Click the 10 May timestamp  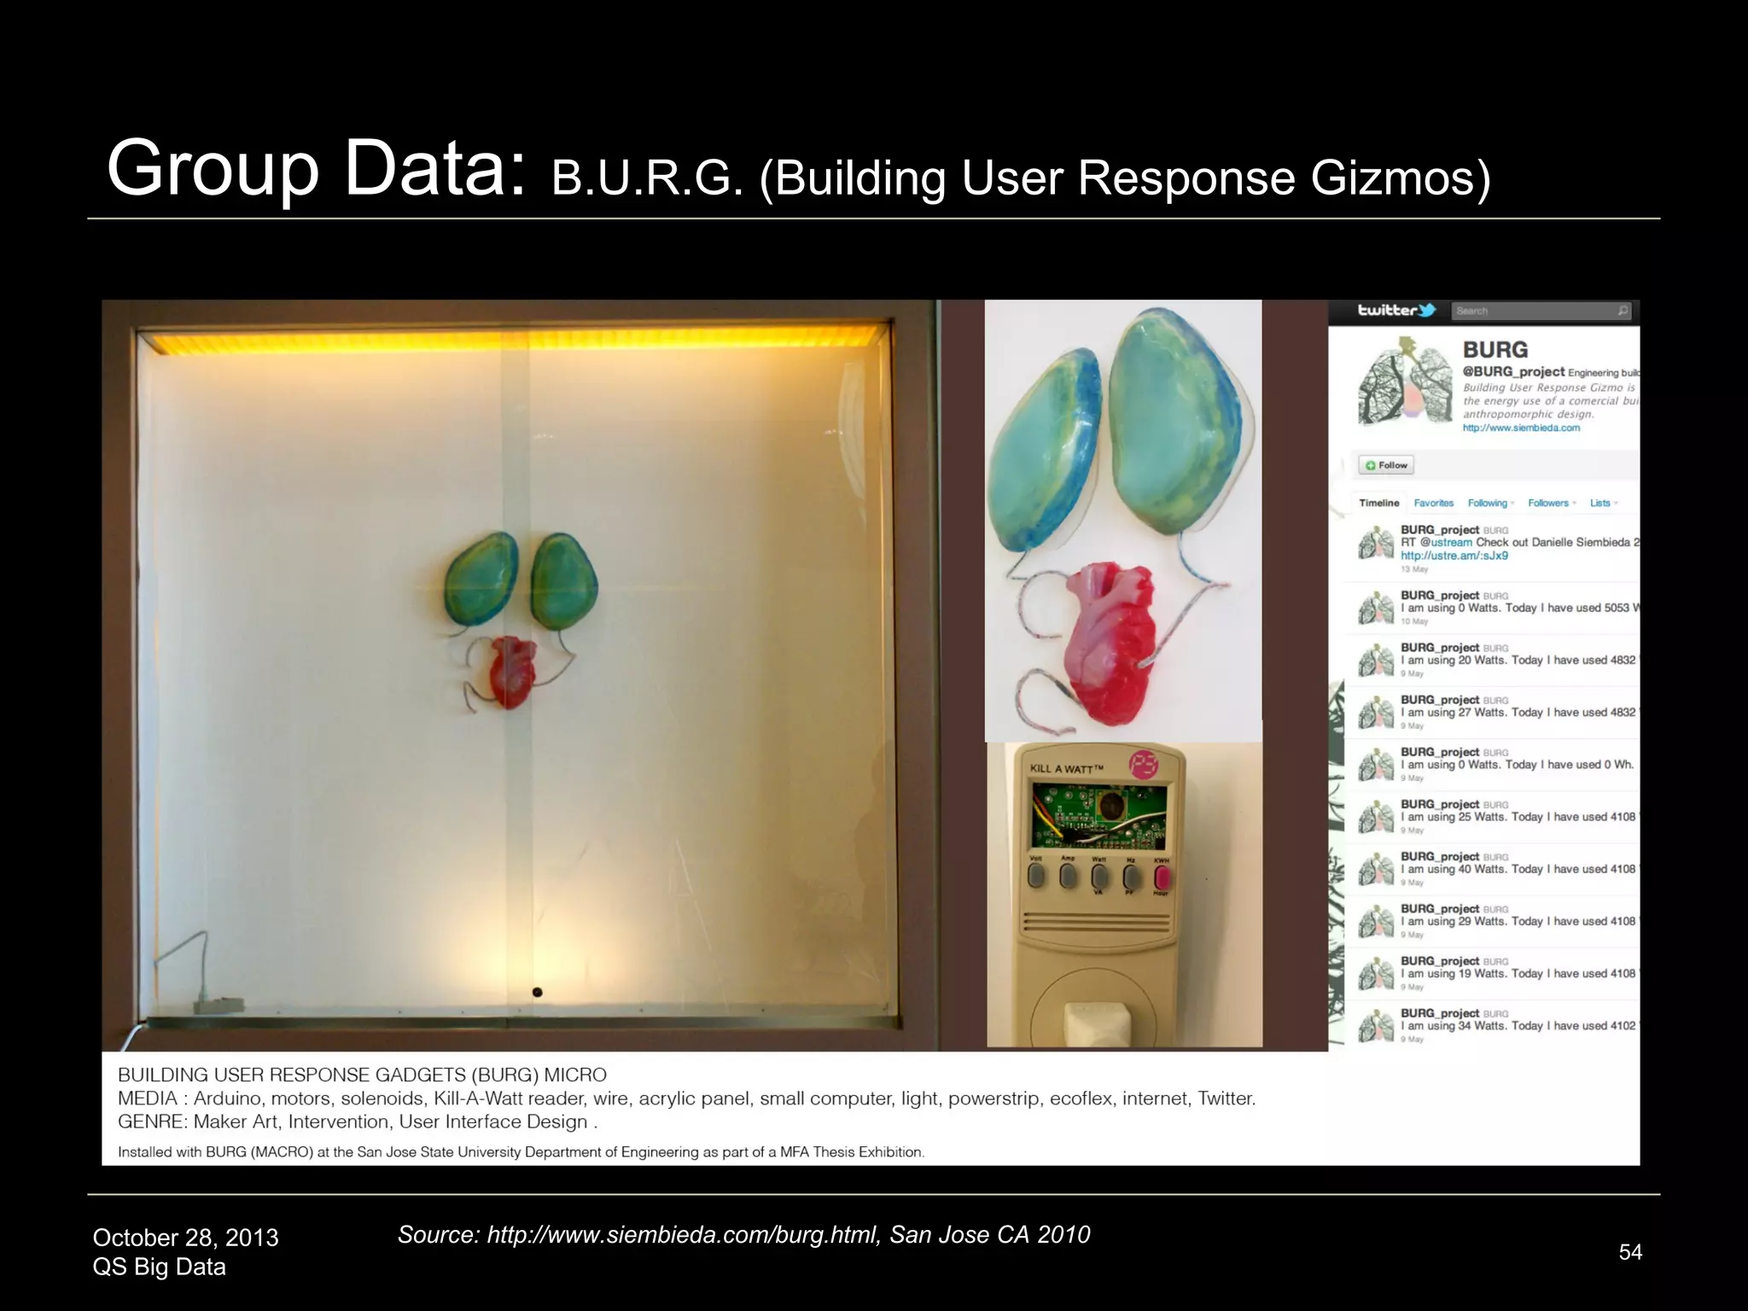pos(1414,621)
